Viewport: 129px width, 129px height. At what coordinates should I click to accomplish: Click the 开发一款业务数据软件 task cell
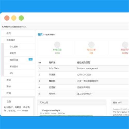coord(88,81)
